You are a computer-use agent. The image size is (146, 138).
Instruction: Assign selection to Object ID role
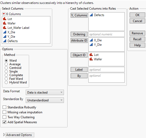coord(79,55)
